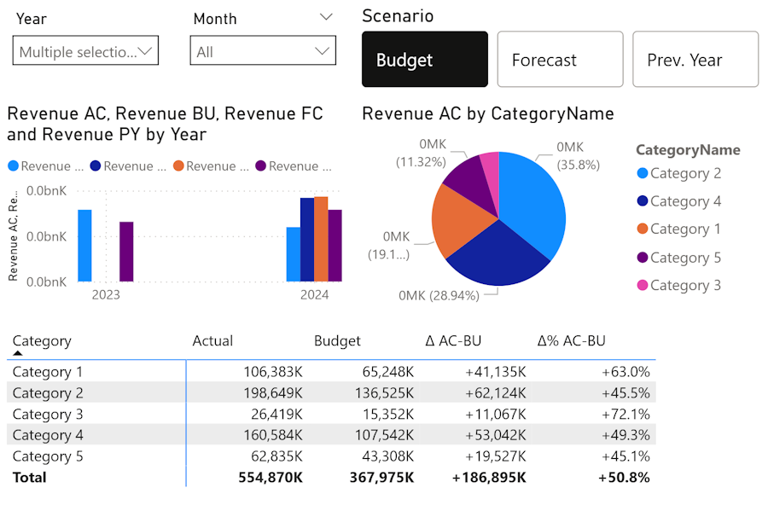
Task: Collapse the Month slicer header chevron
Action: [x=326, y=18]
